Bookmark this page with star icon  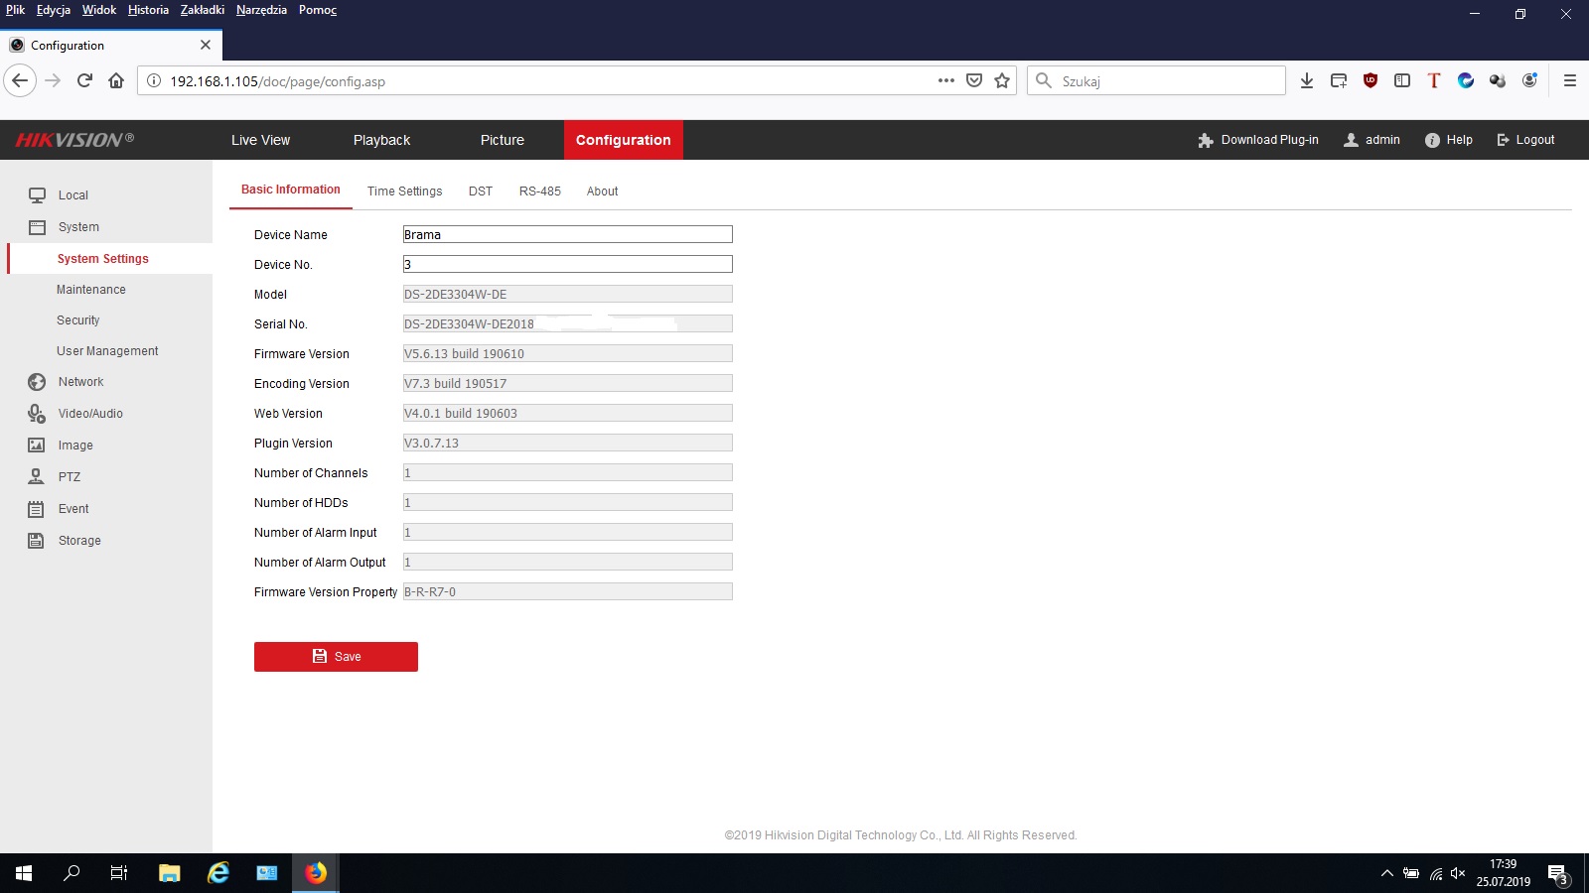click(1002, 81)
